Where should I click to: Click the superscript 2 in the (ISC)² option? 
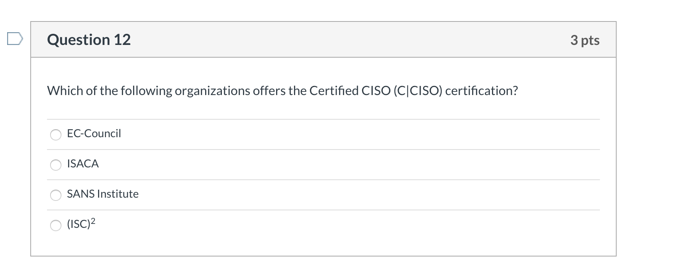[x=93, y=221]
